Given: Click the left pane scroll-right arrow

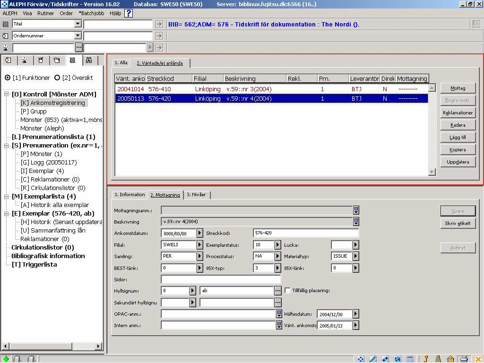Looking at the screenshot, I should click(98, 346).
